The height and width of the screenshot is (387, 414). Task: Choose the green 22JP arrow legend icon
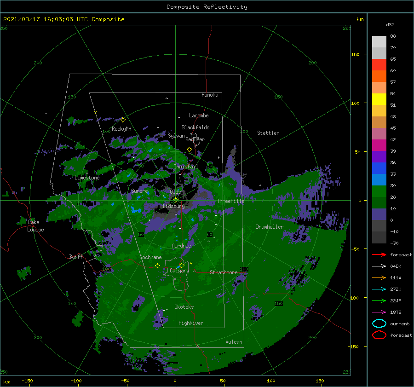(x=379, y=300)
